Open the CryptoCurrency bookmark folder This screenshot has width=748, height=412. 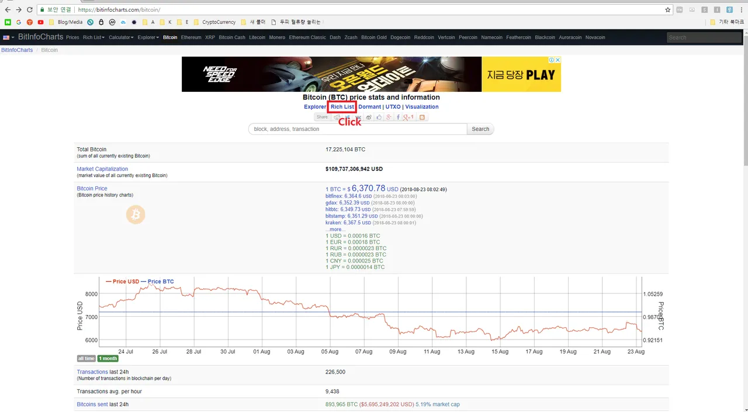(x=214, y=22)
